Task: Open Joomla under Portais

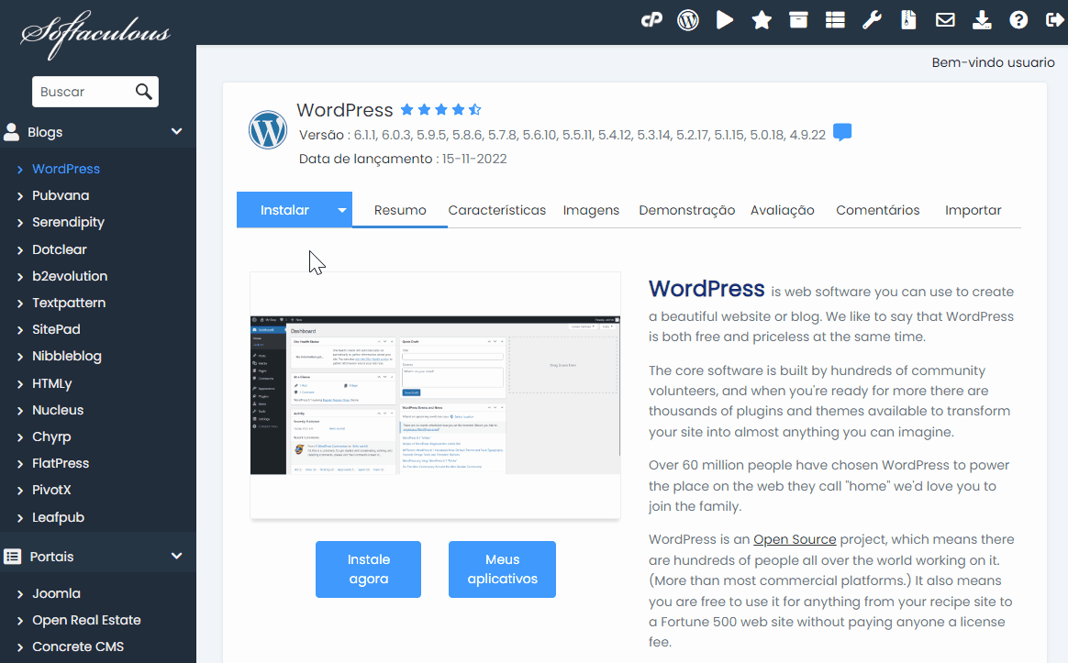Action: pos(56,593)
